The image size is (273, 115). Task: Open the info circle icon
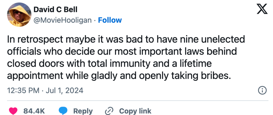[263, 91]
